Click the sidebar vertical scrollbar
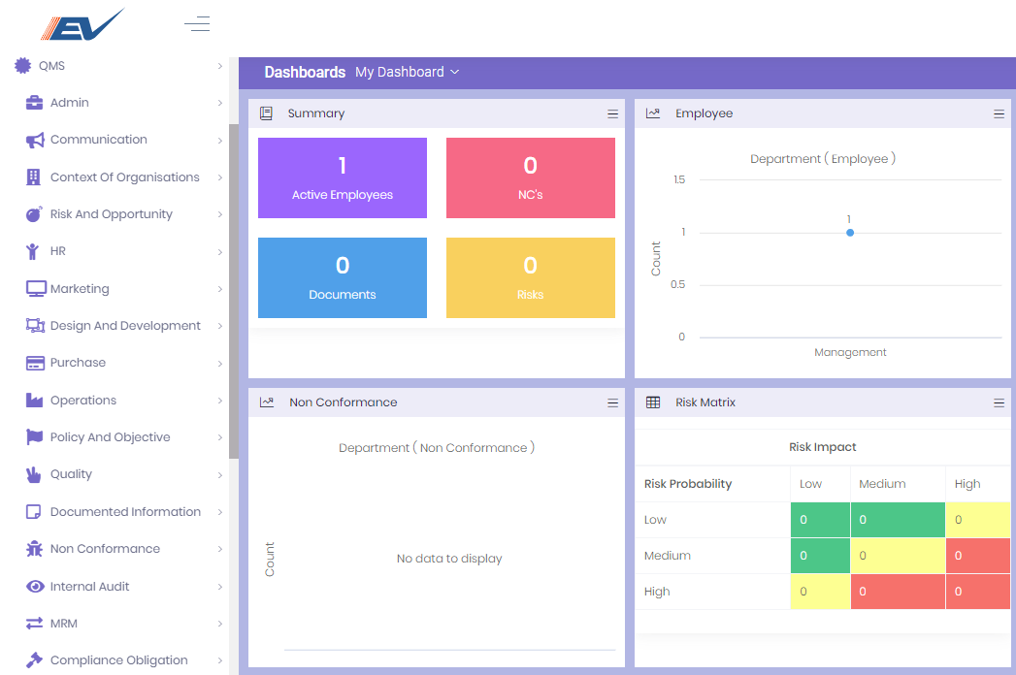The height and width of the screenshot is (675, 1016). pyautogui.click(x=233, y=291)
